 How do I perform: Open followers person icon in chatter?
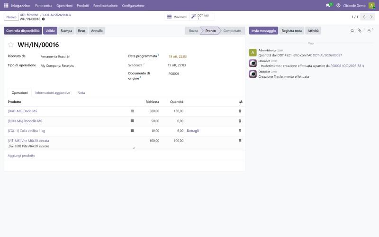pyautogui.click(x=369, y=31)
